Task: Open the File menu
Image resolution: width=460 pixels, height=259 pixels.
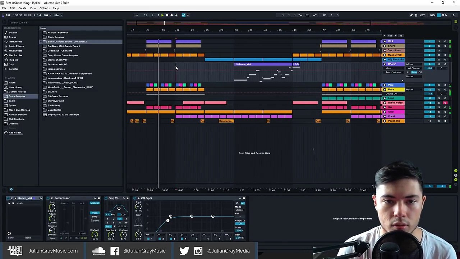Action: 4,8
